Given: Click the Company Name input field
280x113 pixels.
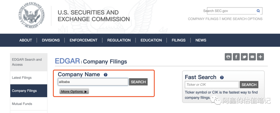Looking at the screenshot, I should pyautogui.click(x=93, y=82).
